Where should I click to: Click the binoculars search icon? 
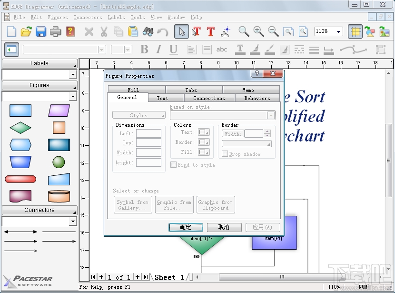[148, 31]
